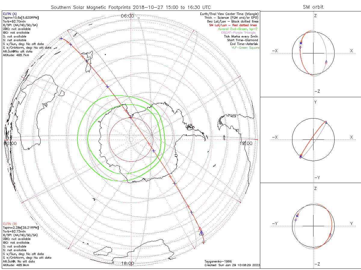The image size is (361, 270).
Task: Click the Auroral Oval-Green legend entry
Action: [x=238, y=29]
